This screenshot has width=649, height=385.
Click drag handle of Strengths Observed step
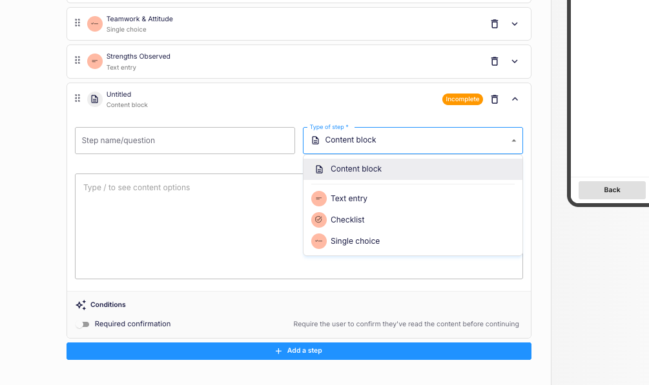(x=77, y=61)
